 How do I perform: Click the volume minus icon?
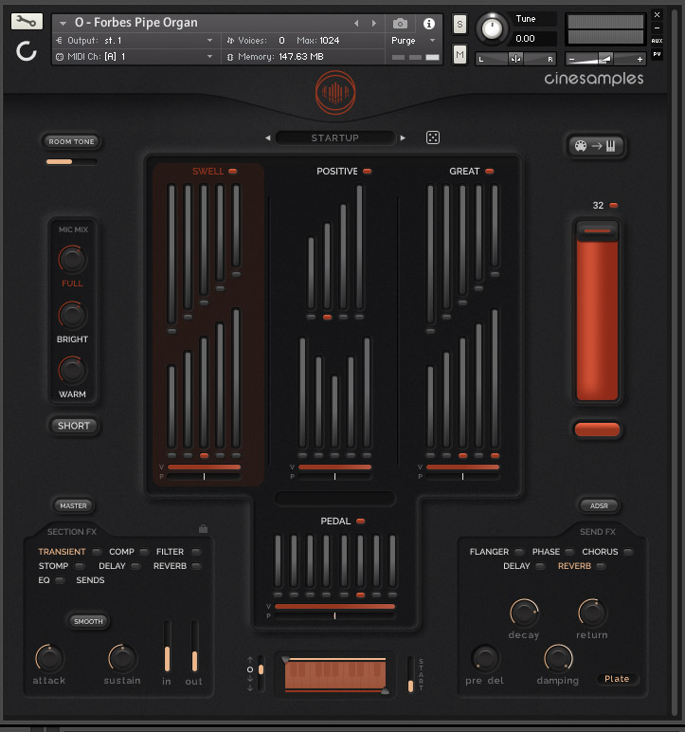tap(571, 60)
